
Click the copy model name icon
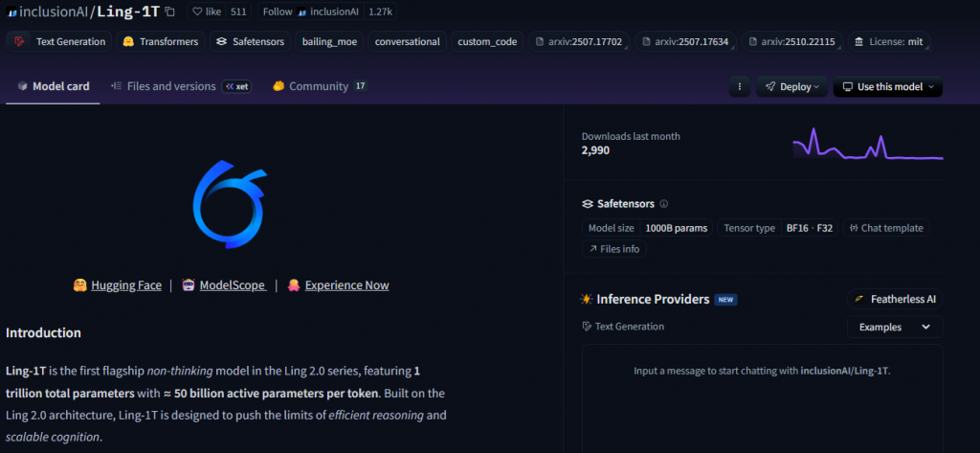[x=170, y=11]
